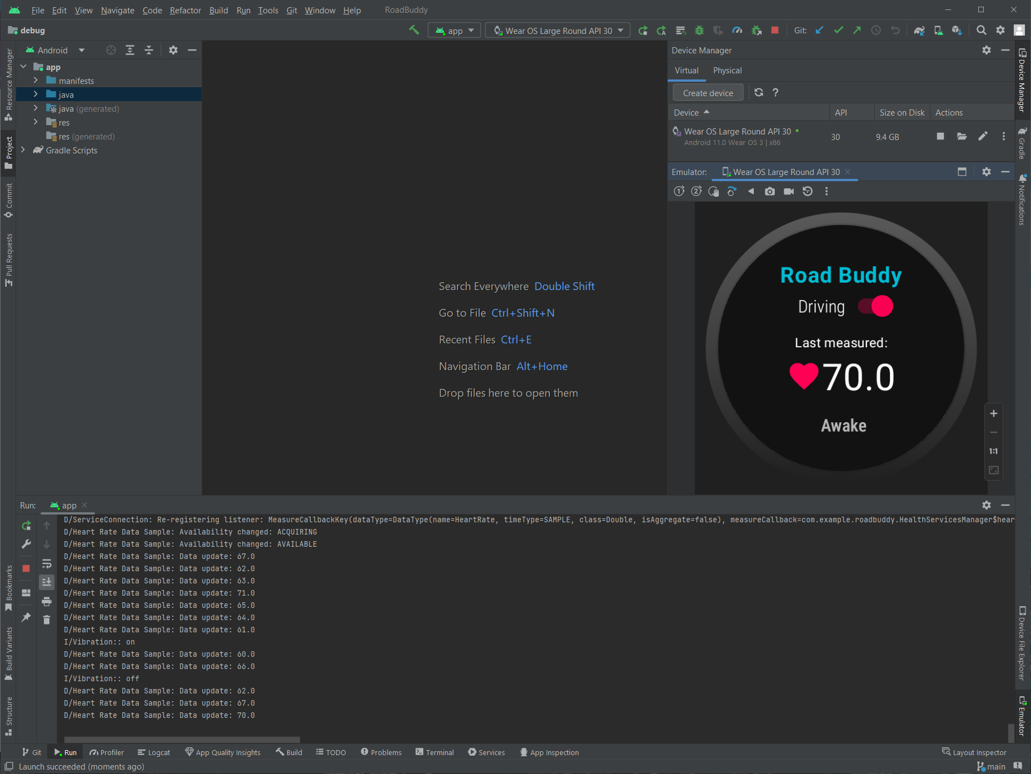Edit the Wear OS device with pencil icon

point(983,137)
